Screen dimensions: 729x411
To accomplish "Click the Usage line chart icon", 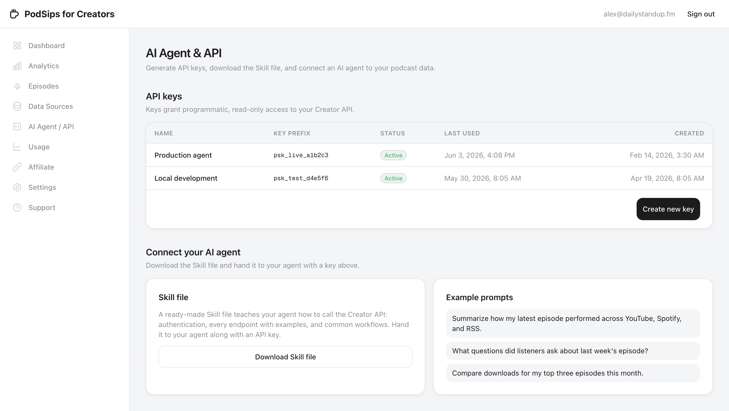I will tap(17, 147).
